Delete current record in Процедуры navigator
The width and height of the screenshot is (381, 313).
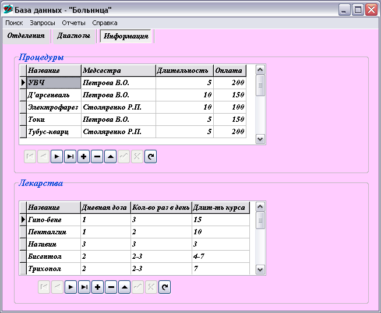point(97,156)
